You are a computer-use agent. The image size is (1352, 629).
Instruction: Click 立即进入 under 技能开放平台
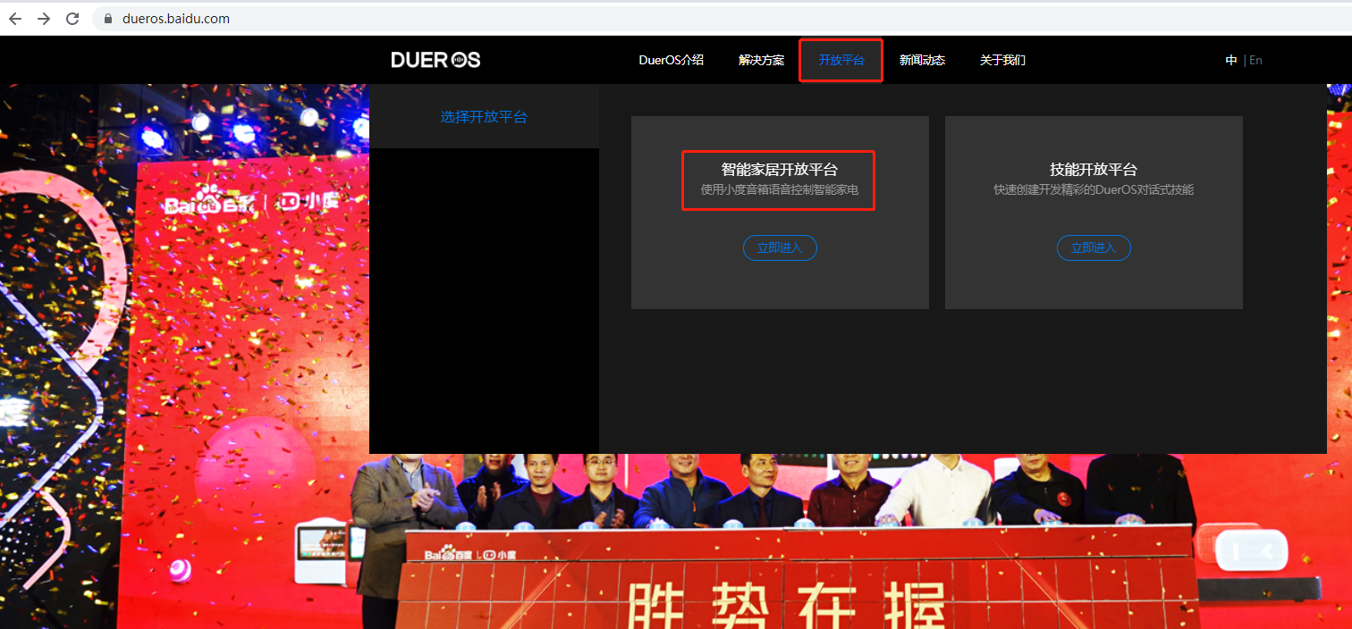tap(1094, 247)
